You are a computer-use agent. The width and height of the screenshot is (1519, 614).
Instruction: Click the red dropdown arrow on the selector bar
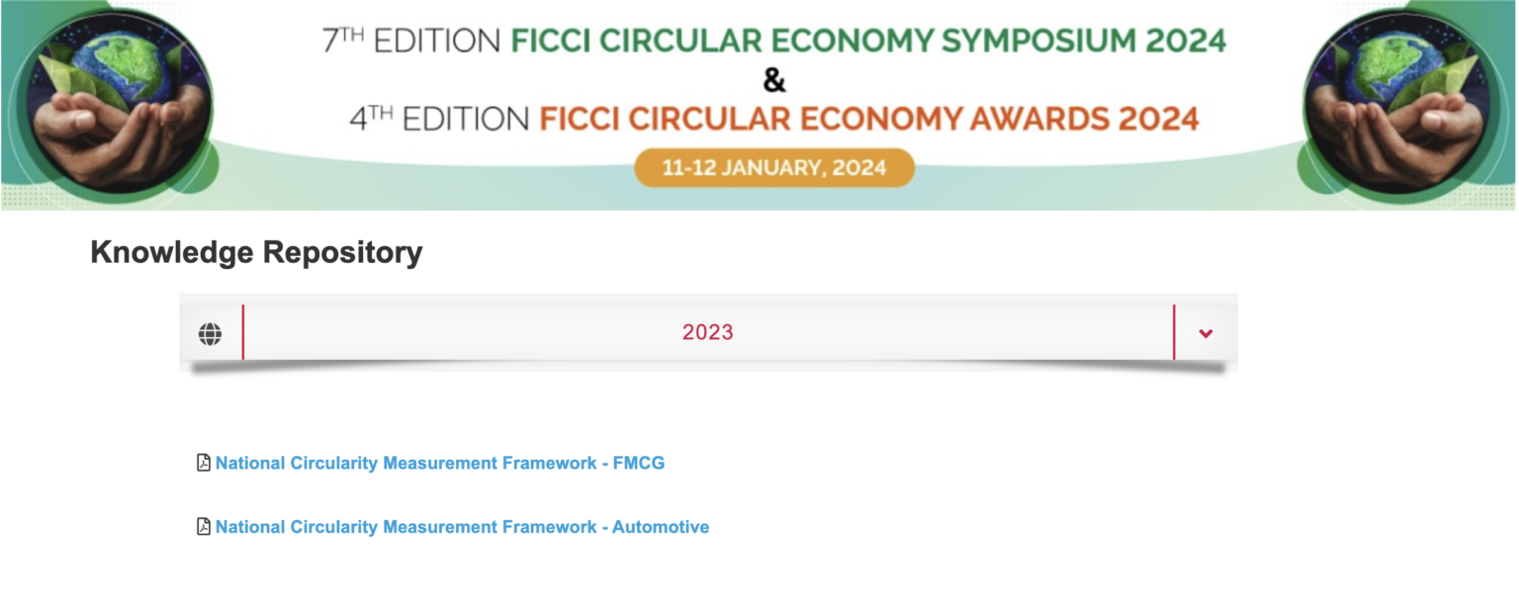pyautogui.click(x=1205, y=333)
